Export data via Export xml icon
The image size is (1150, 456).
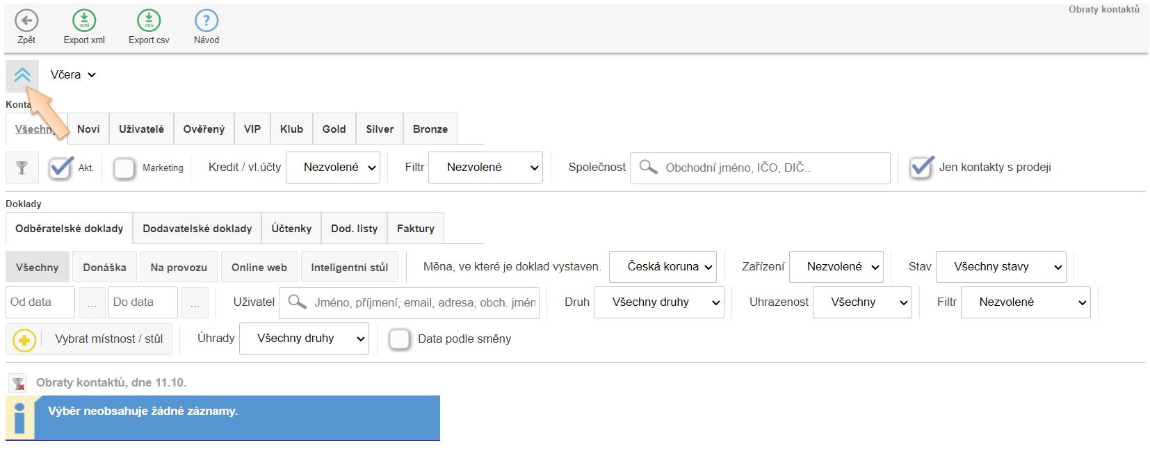(x=84, y=21)
